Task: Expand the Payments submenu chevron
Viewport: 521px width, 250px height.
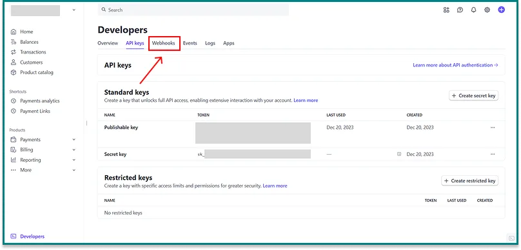Action: pyautogui.click(x=74, y=140)
